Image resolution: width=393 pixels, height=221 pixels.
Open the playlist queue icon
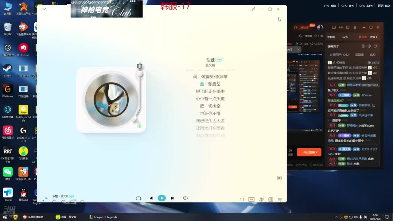280,200
